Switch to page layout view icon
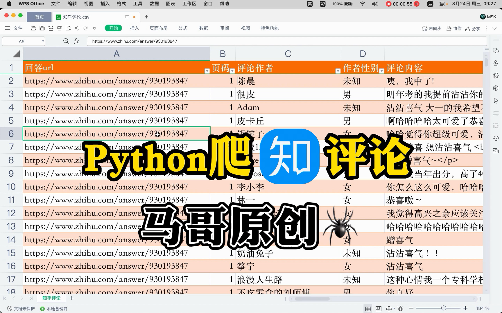This screenshot has width=502, height=313. tap(378, 309)
